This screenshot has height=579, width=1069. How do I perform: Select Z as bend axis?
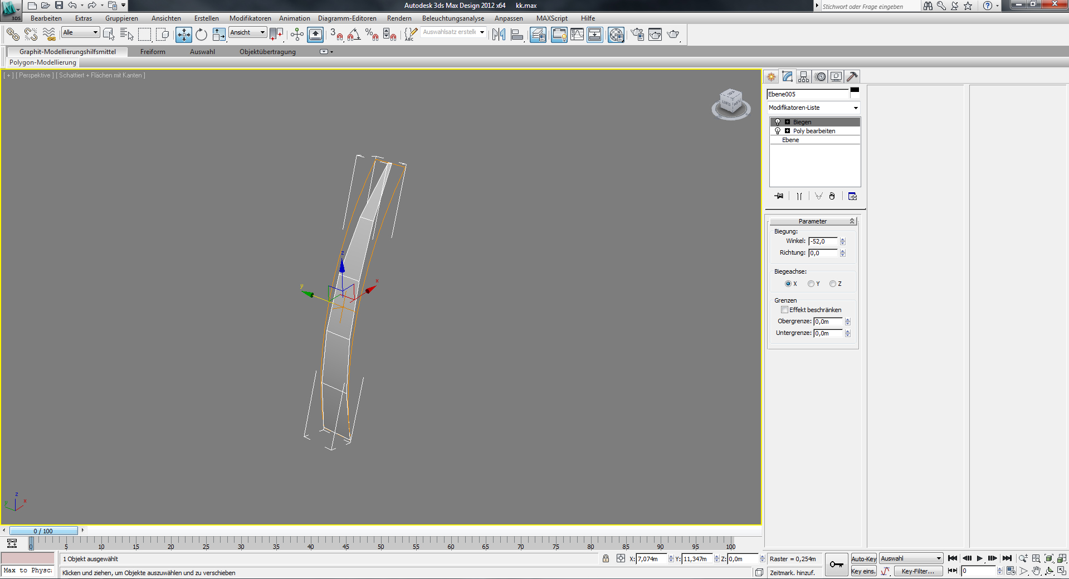[x=833, y=284]
